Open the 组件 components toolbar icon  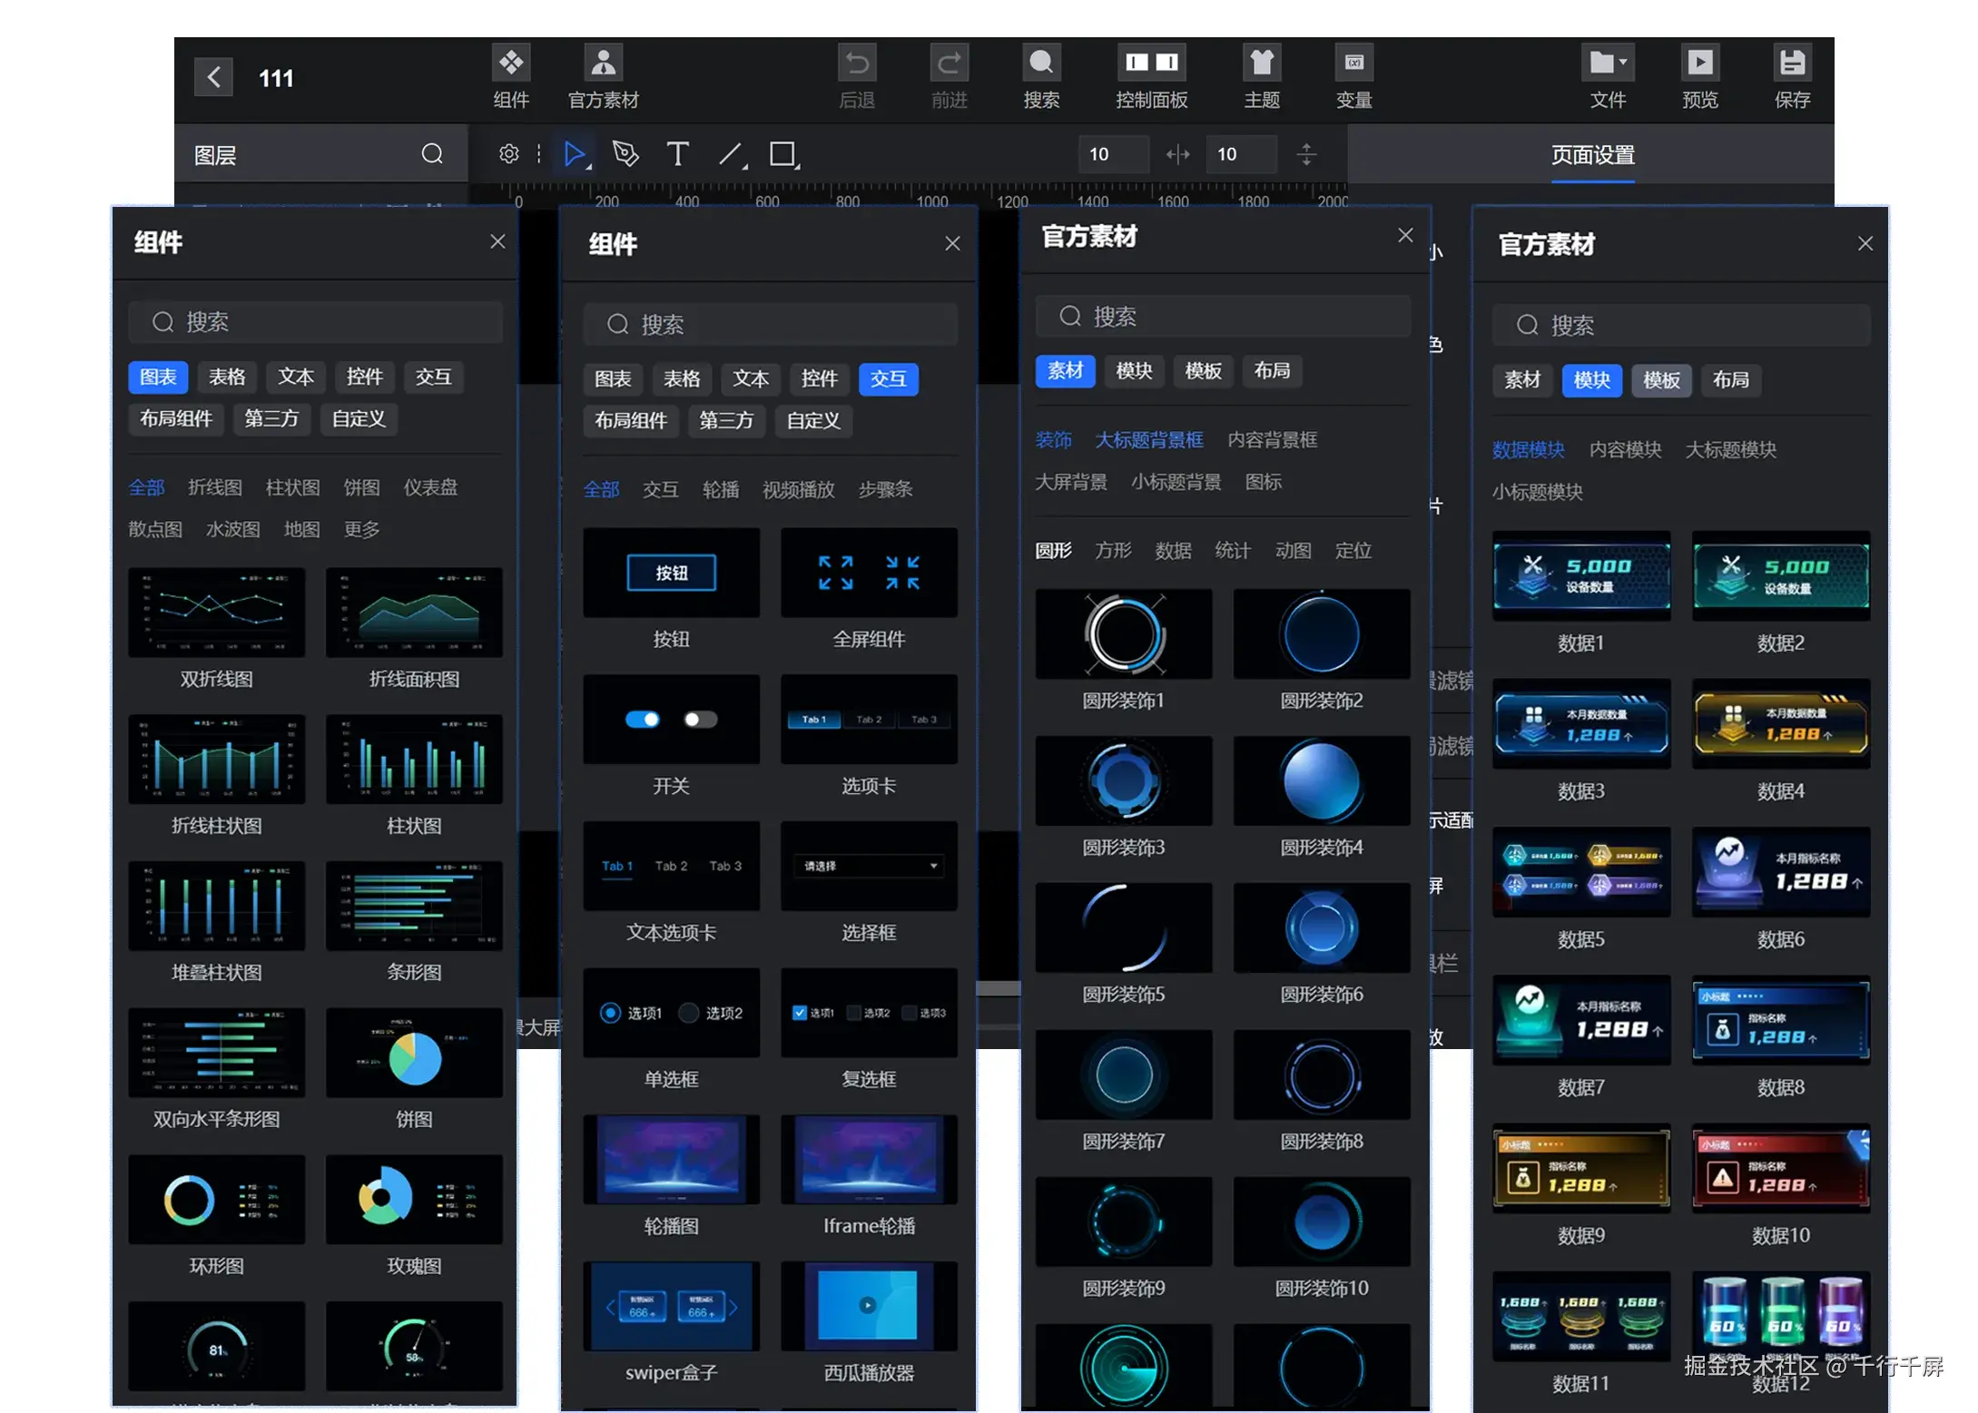(510, 64)
